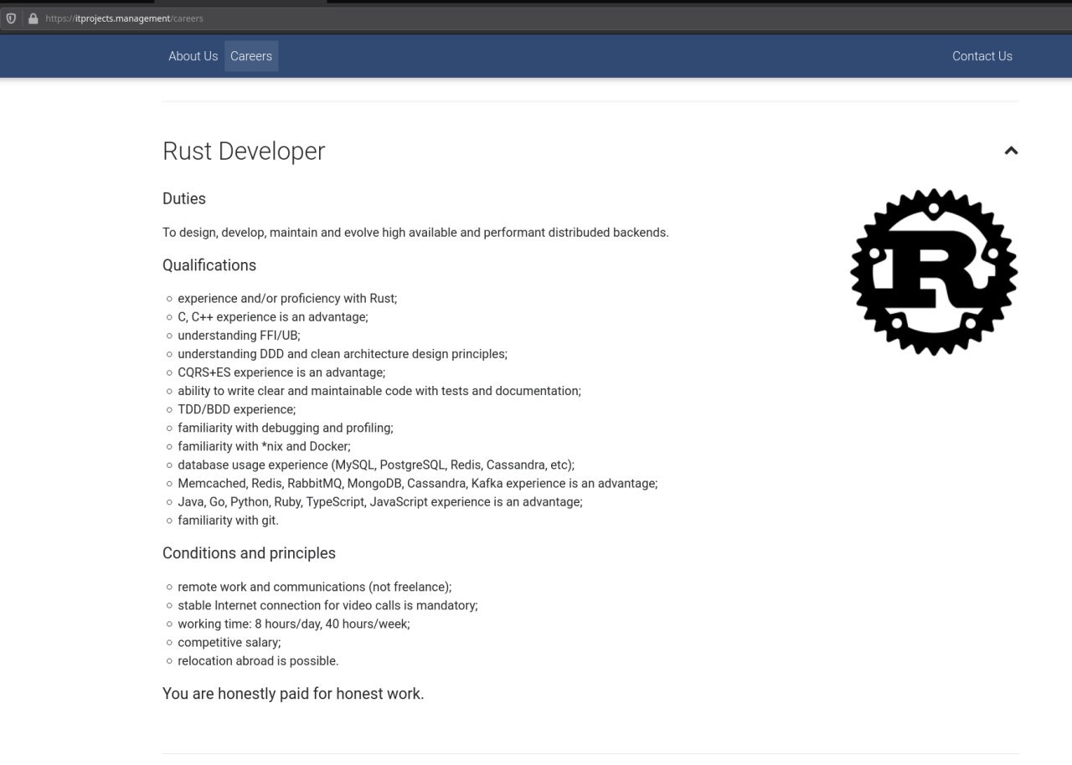Click the Rust Developer heading
The width and height of the screenshot is (1072, 765).
pos(244,151)
